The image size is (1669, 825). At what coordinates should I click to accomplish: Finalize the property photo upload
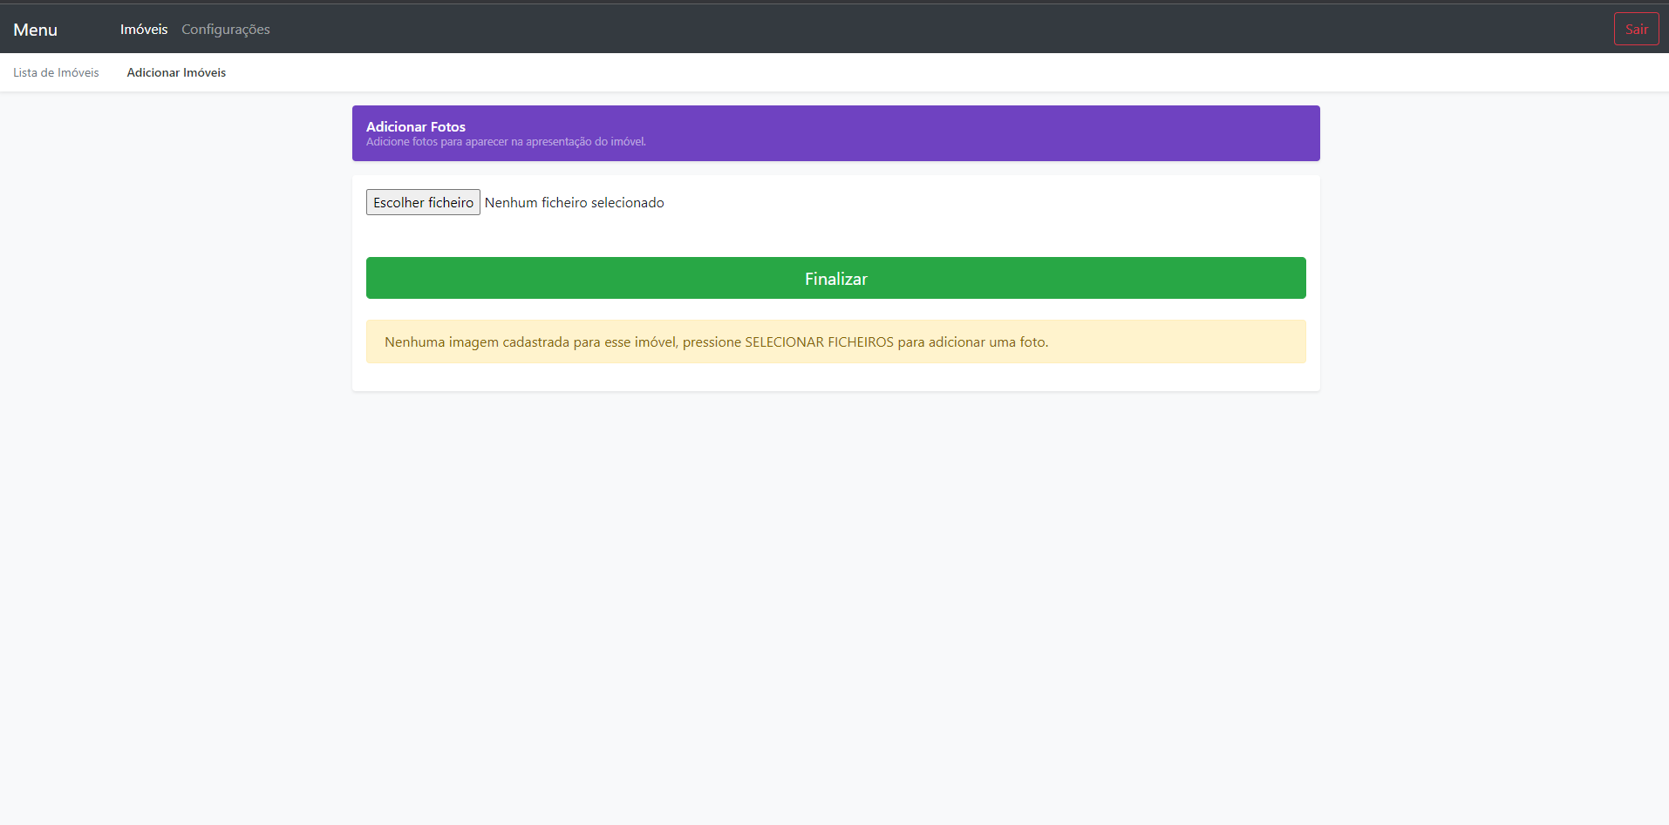(x=834, y=278)
